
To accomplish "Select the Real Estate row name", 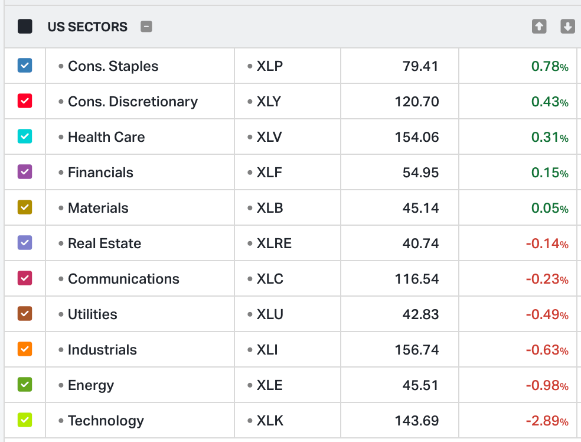I will coord(105,243).
